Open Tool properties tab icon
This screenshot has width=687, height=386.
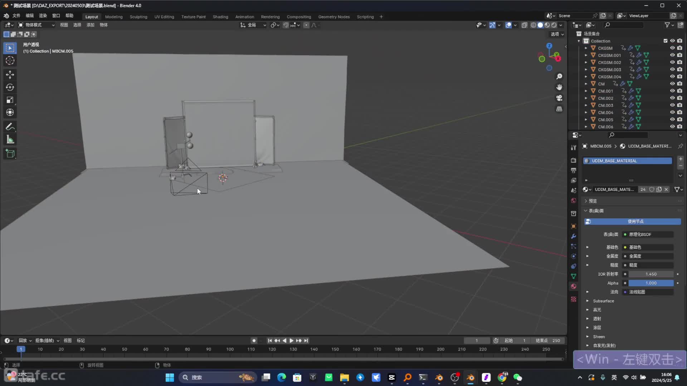574,147
